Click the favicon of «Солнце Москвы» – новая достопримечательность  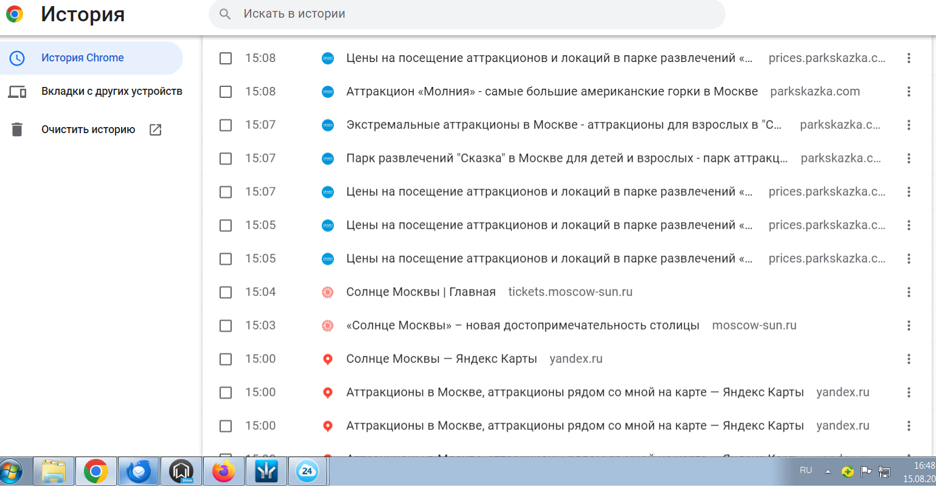coord(328,326)
